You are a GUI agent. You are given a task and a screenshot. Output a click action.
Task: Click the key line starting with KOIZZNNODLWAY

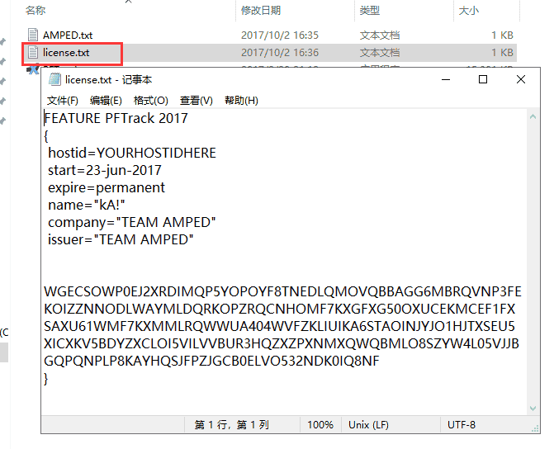pos(279,309)
